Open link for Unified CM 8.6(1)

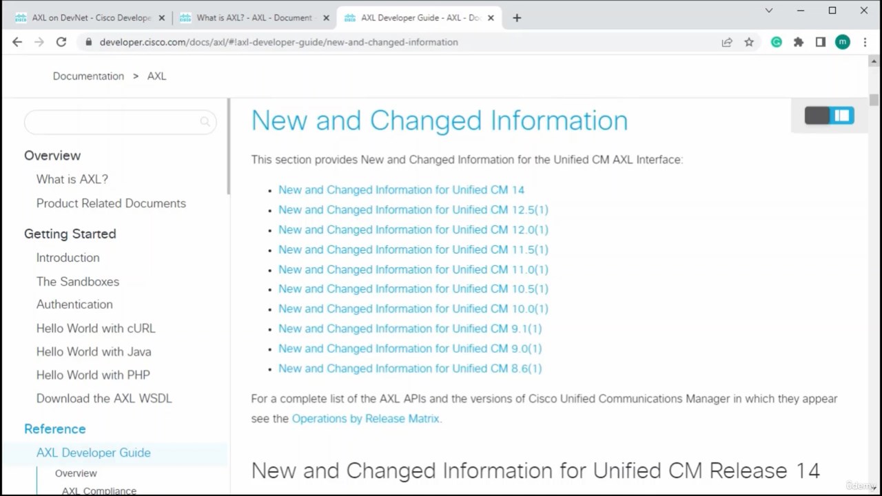coord(410,369)
